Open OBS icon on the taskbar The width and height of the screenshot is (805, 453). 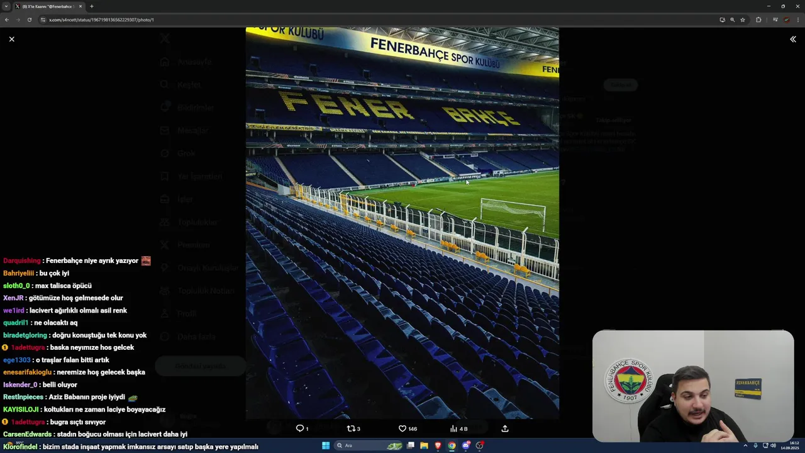(480, 445)
